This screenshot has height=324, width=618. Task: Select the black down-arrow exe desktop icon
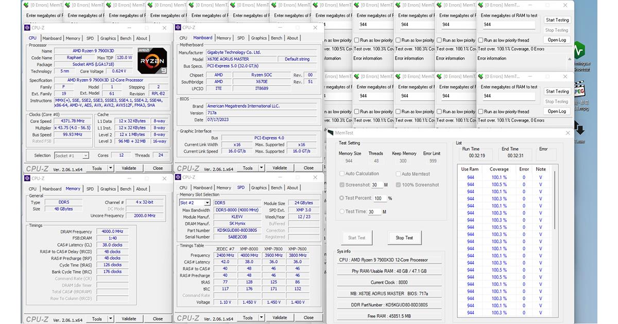pos(579,128)
